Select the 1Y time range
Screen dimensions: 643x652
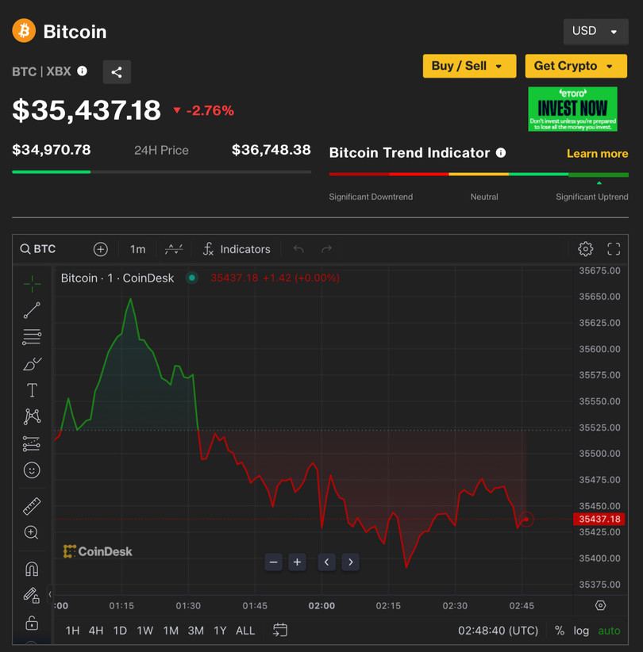220,631
